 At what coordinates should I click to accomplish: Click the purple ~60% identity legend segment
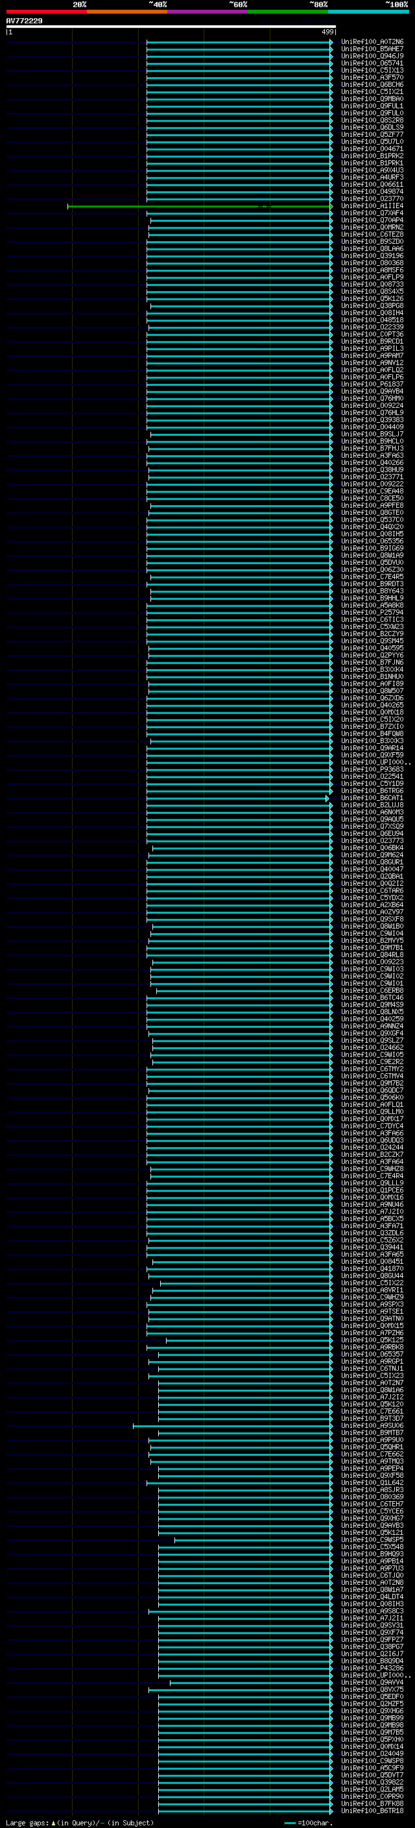[x=207, y=12]
